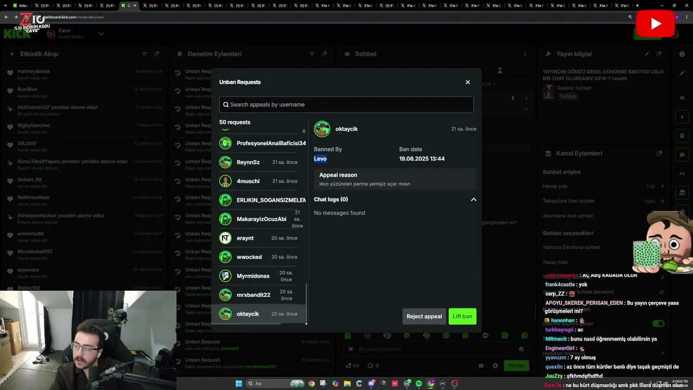Click the Myrmidonss avatar icon in list

point(225,276)
